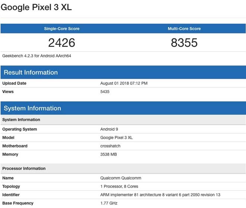246x208 pixels.
Task: Select the Single-Core Score column header
Action: pyautogui.click(x=62, y=29)
